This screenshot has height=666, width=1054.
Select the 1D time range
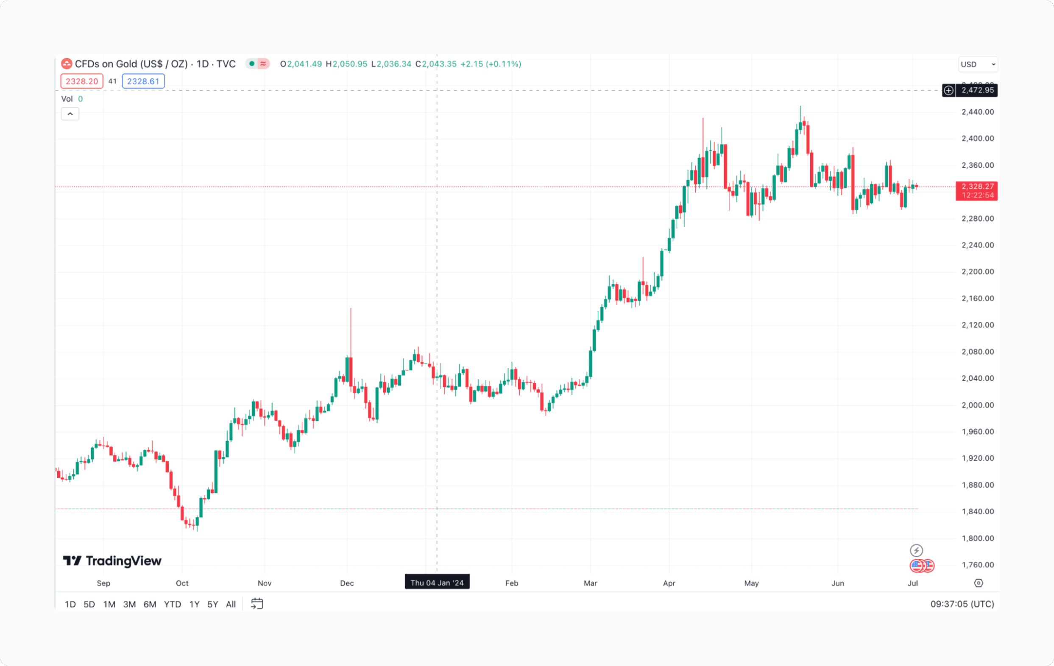coord(70,604)
